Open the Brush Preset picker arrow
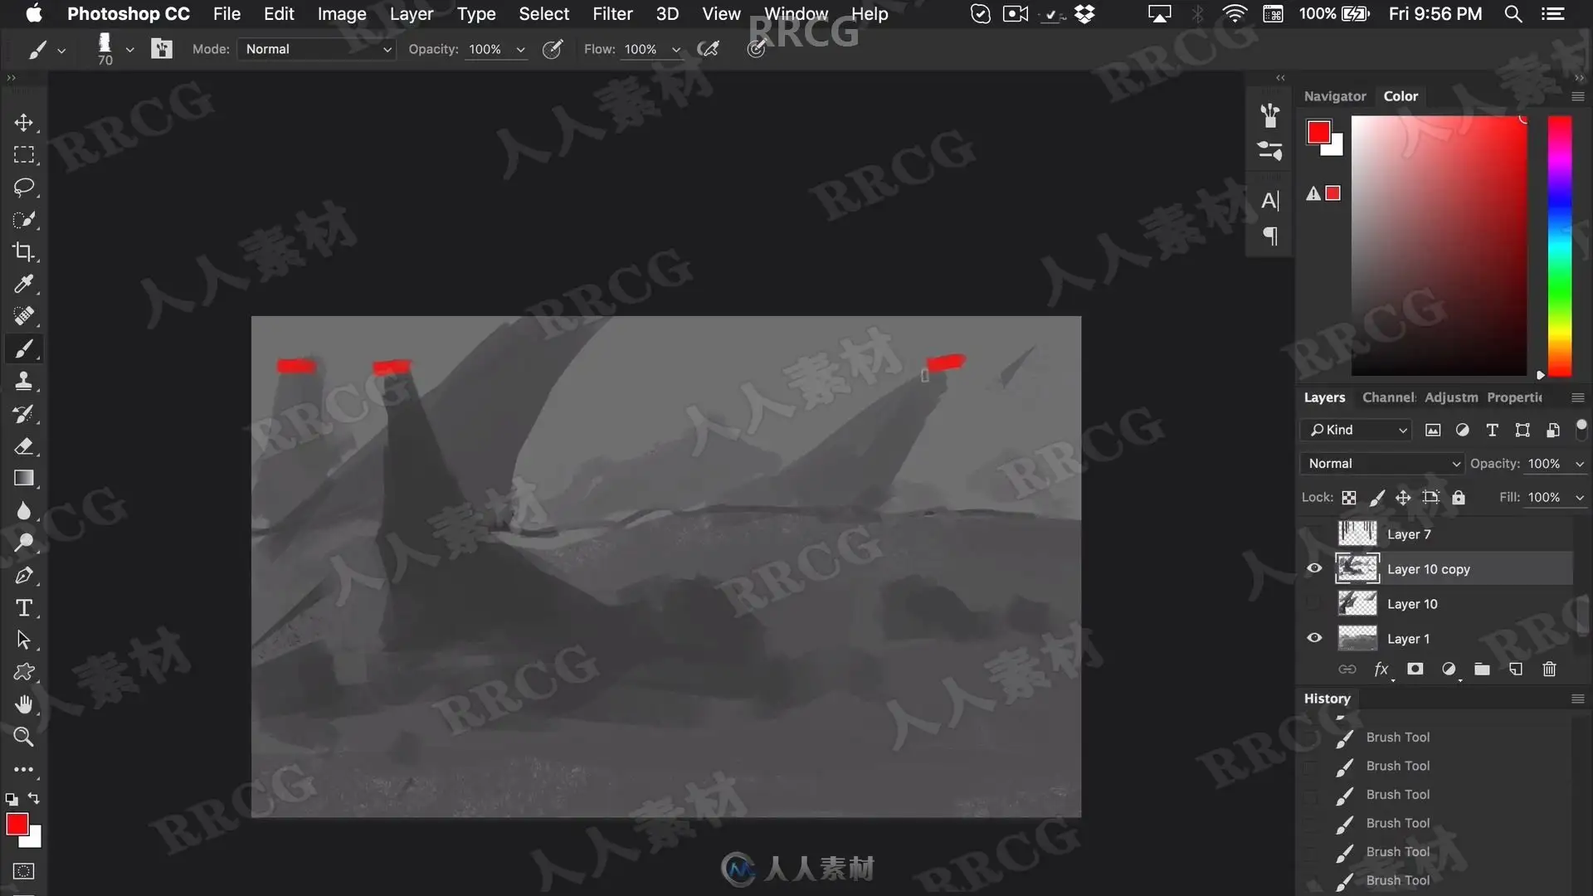 [129, 50]
